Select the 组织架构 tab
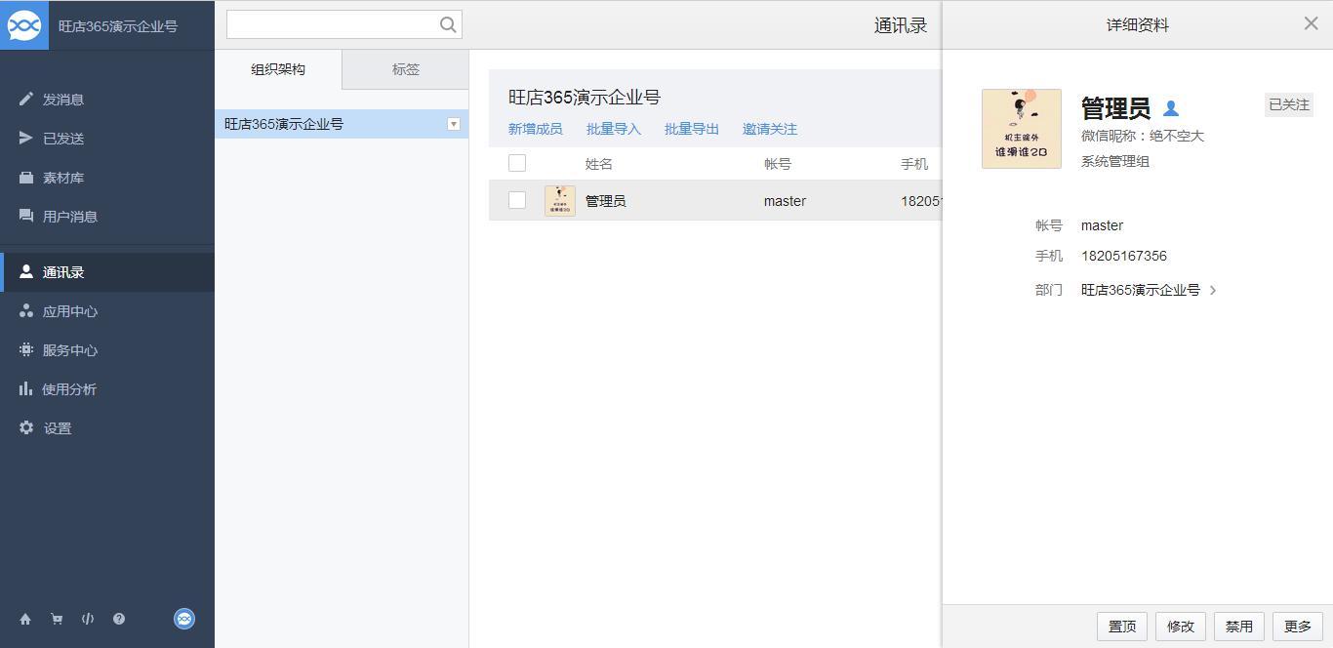The width and height of the screenshot is (1333, 648). (x=278, y=69)
